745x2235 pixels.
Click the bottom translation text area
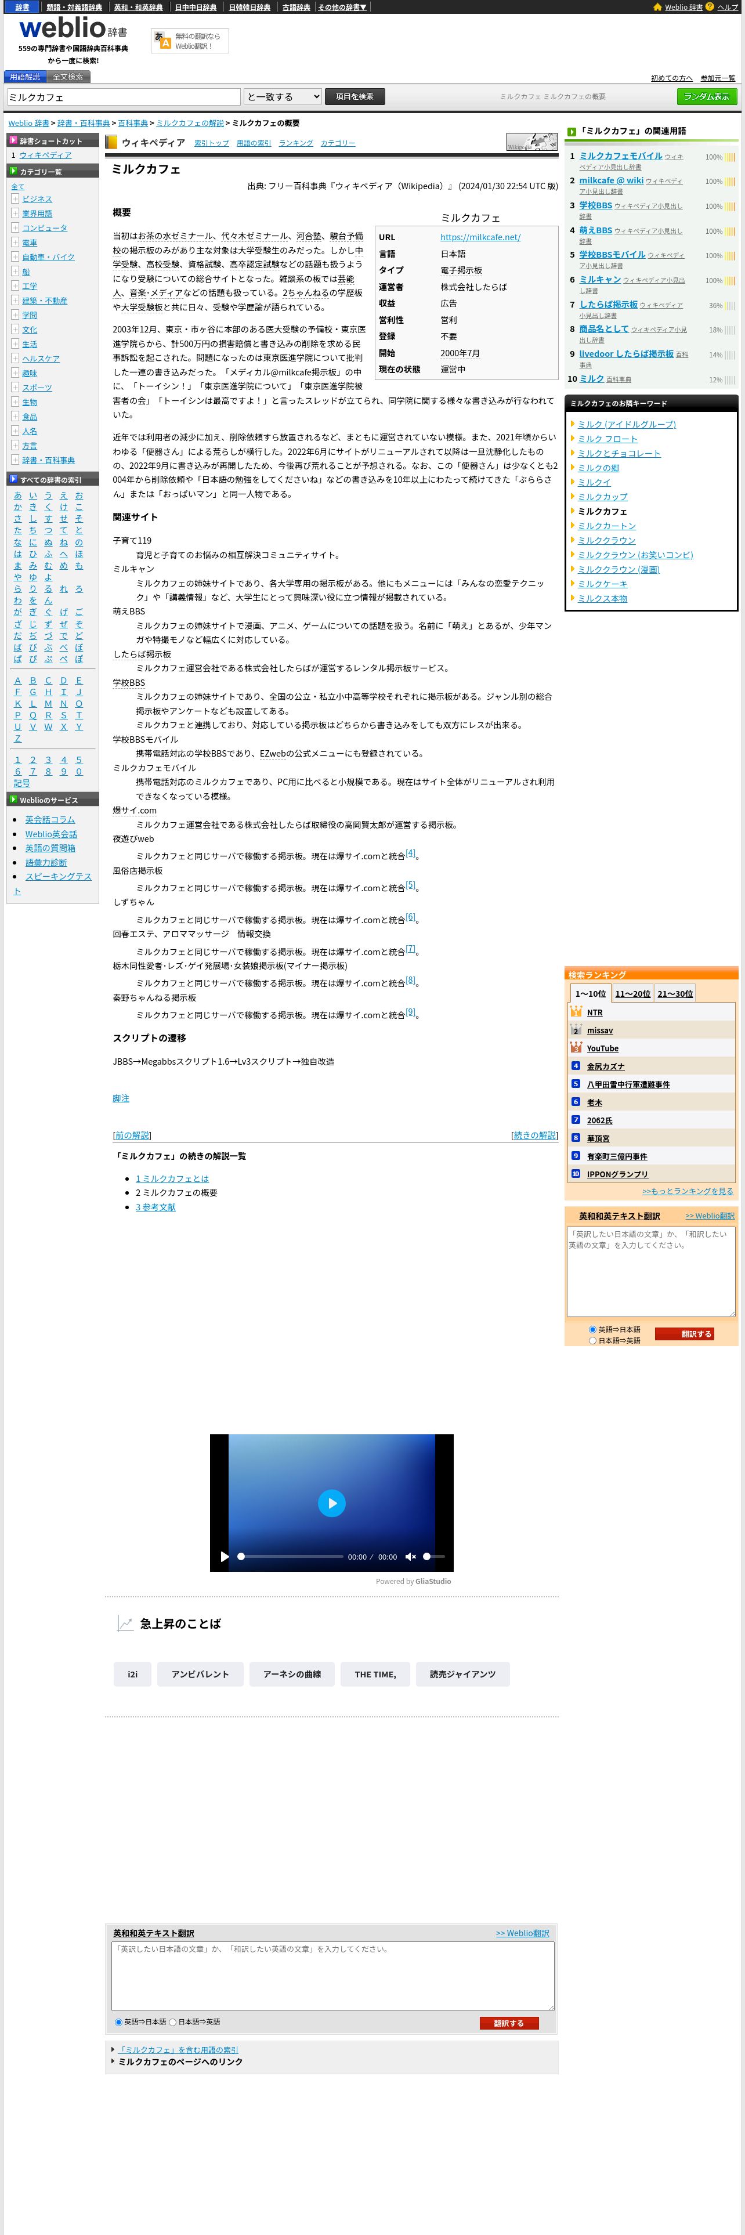tap(333, 1976)
